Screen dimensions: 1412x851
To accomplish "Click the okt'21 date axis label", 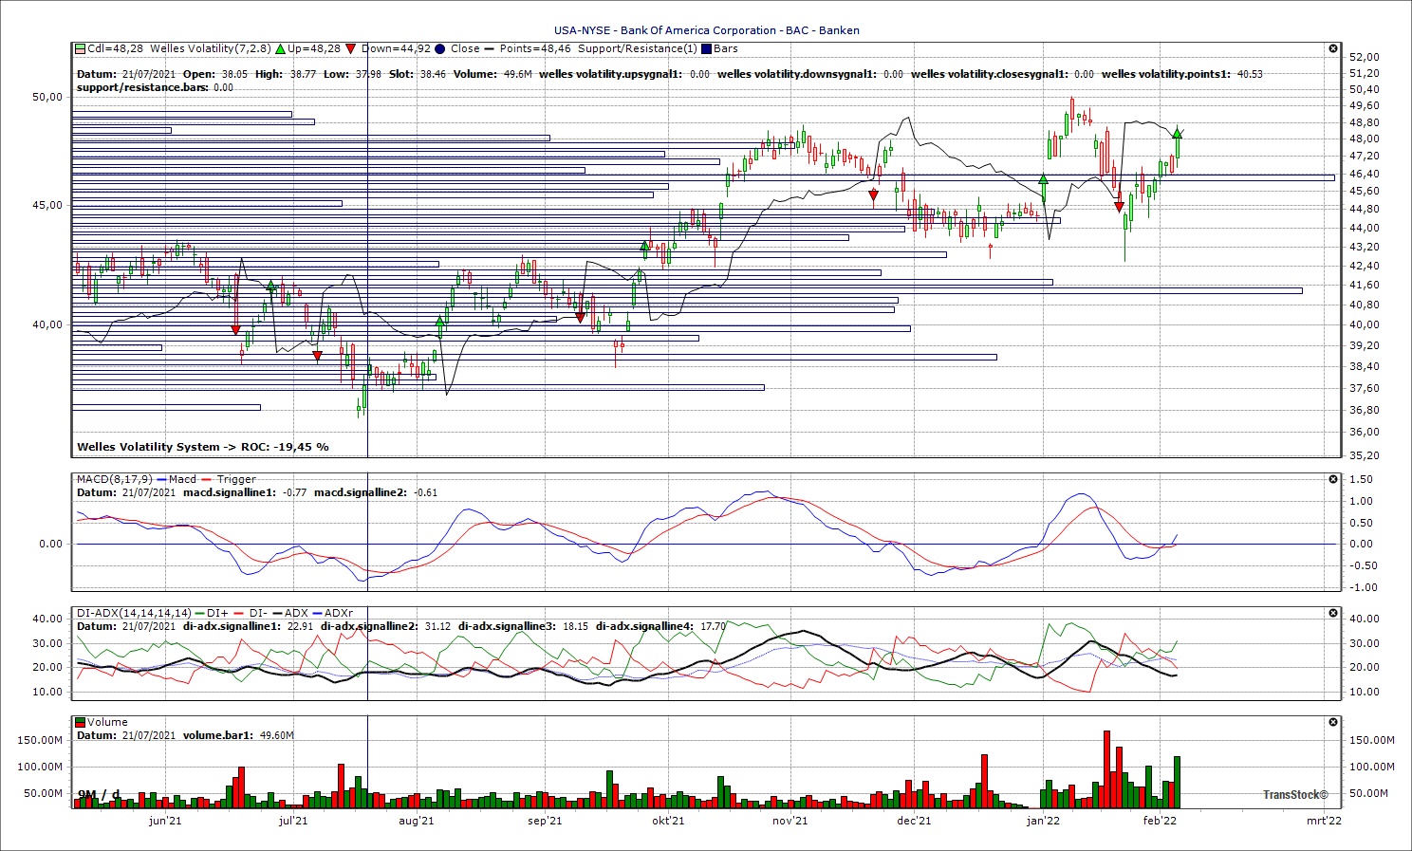I will [668, 821].
